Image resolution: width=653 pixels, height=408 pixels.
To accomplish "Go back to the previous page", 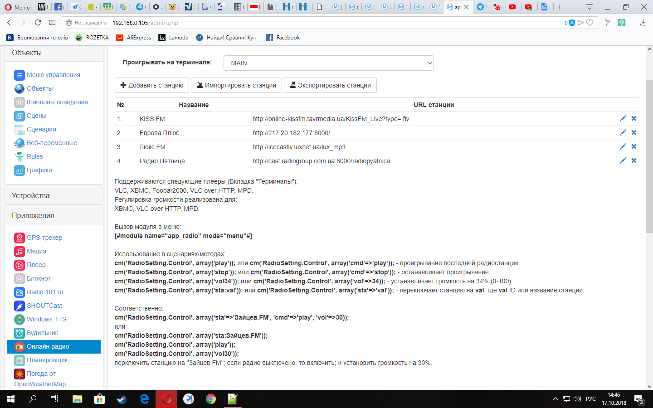I will pyautogui.click(x=9, y=23).
